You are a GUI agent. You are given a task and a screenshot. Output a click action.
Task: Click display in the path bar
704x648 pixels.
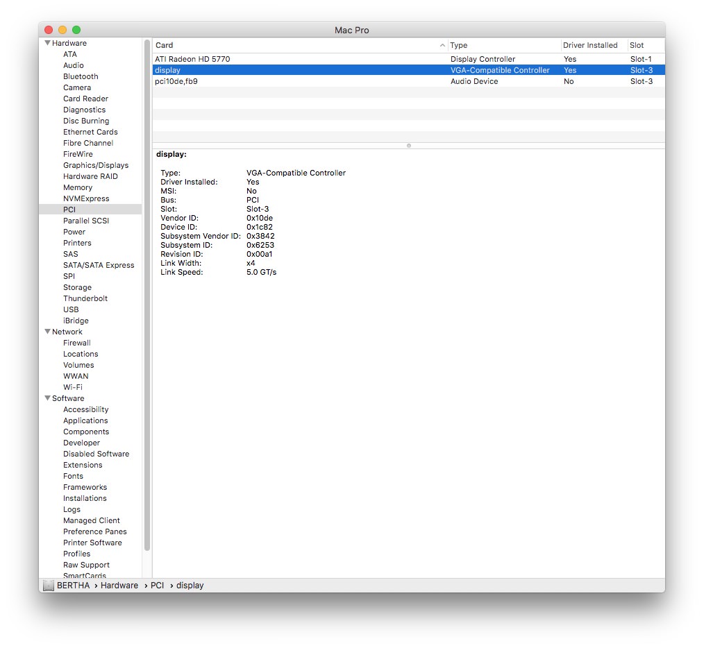(x=190, y=586)
